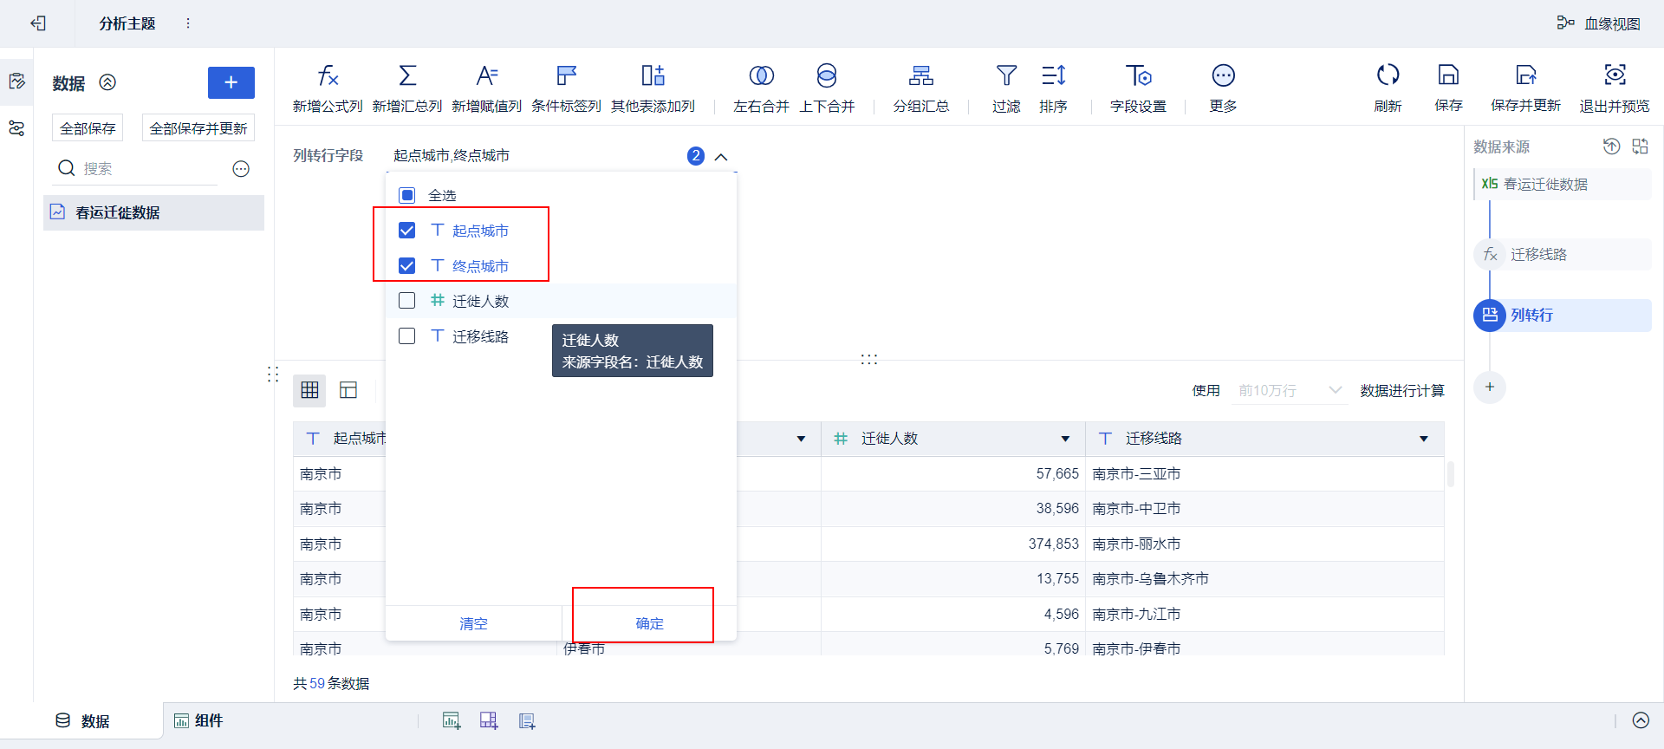
Task: Click the first table icon in bottom bar
Action: click(x=452, y=720)
